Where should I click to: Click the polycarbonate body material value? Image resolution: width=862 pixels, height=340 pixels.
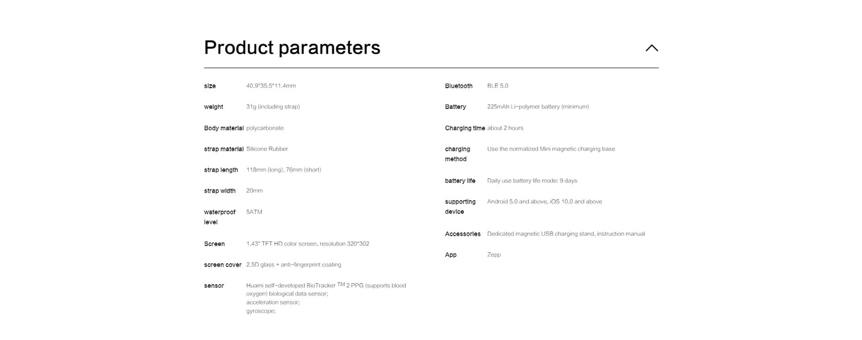pos(264,128)
